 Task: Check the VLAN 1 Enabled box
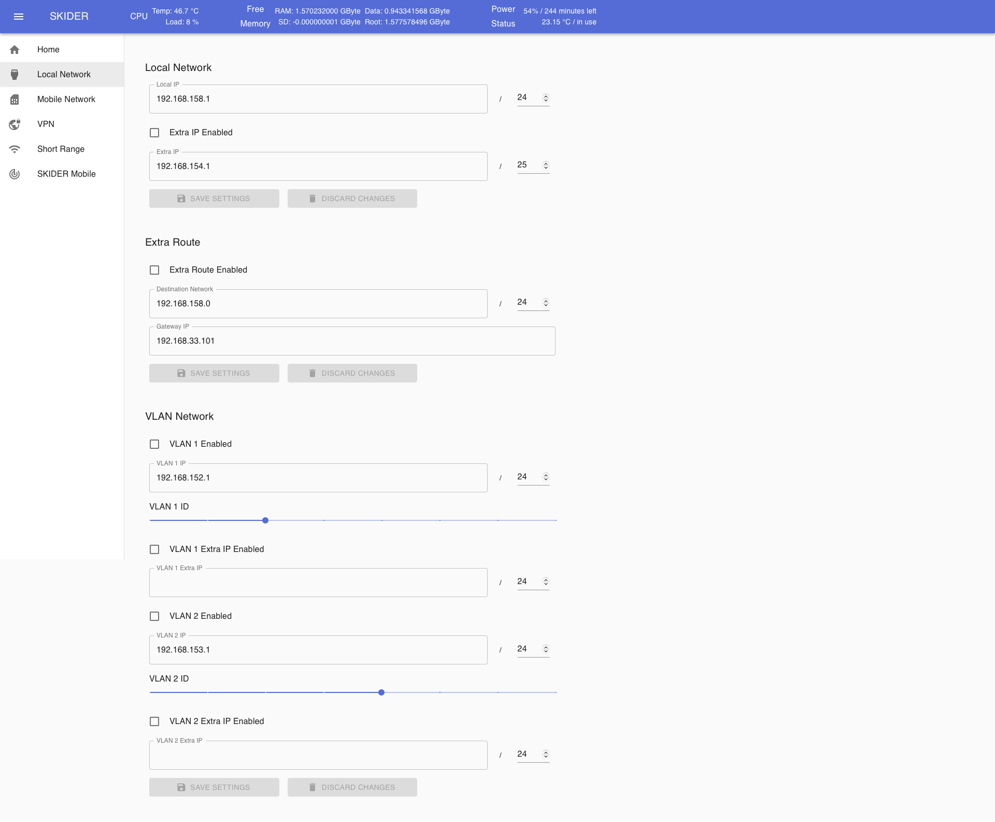click(x=154, y=444)
